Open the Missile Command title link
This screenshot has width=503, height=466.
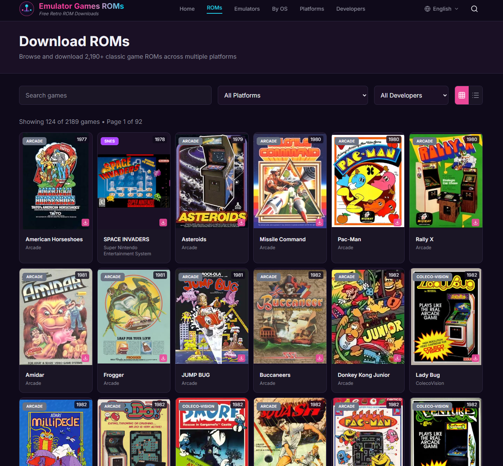click(x=283, y=239)
